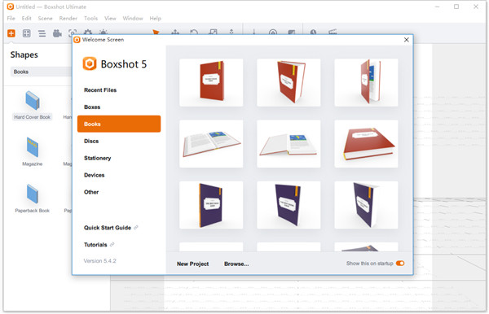
Task: Choose the Magazine shape icon
Action: pos(32,147)
